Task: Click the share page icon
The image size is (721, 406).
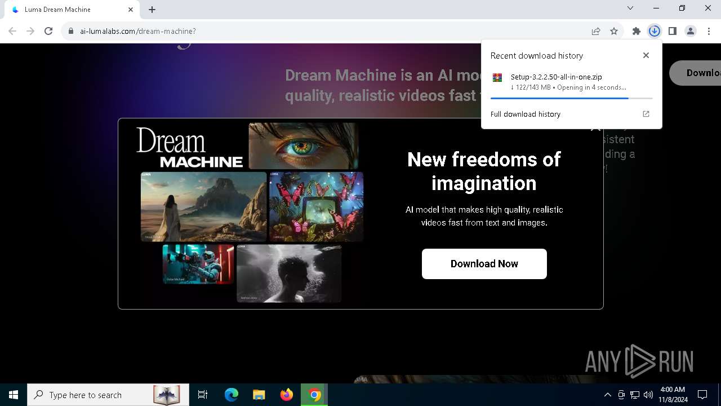Action: [596, 31]
